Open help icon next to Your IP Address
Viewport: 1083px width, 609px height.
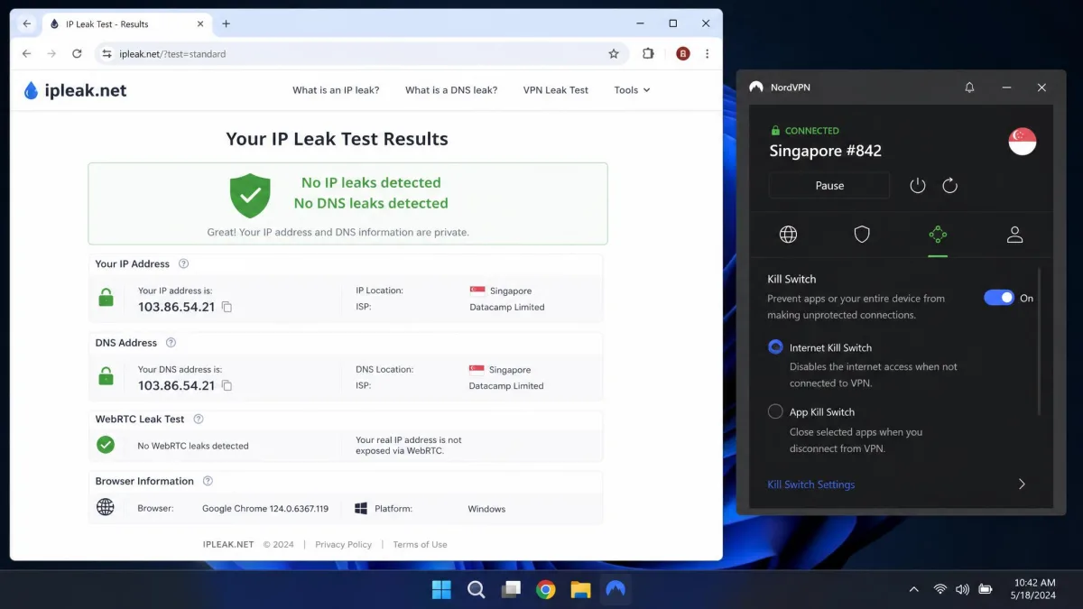tap(184, 263)
